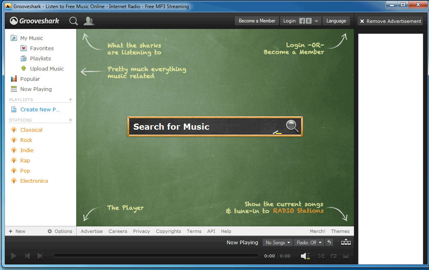429x270 pixels.
Task: Toggle the queue display icon in the player
Action: coord(346,242)
